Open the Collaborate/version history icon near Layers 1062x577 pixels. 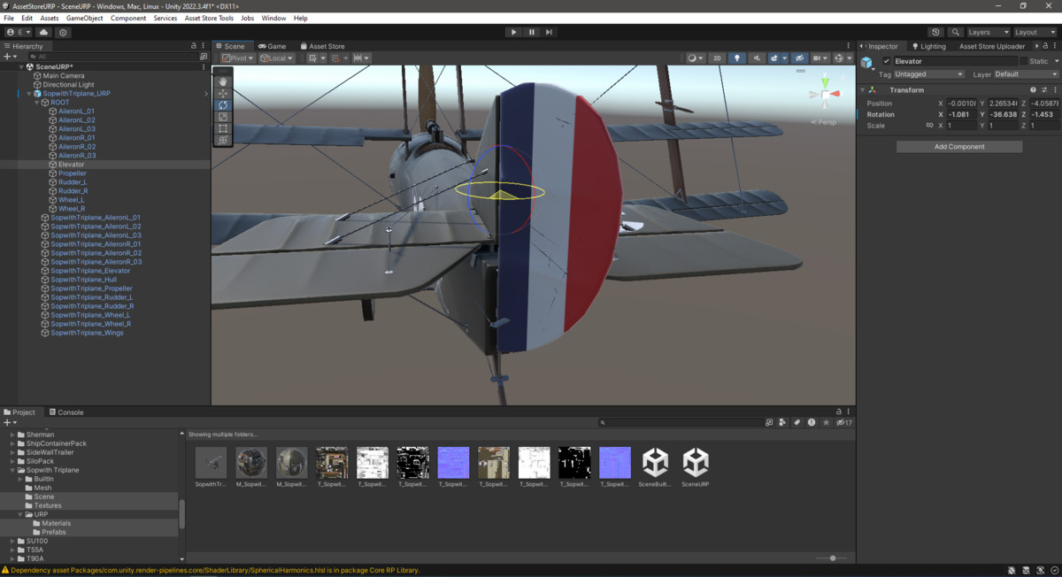click(935, 31)
